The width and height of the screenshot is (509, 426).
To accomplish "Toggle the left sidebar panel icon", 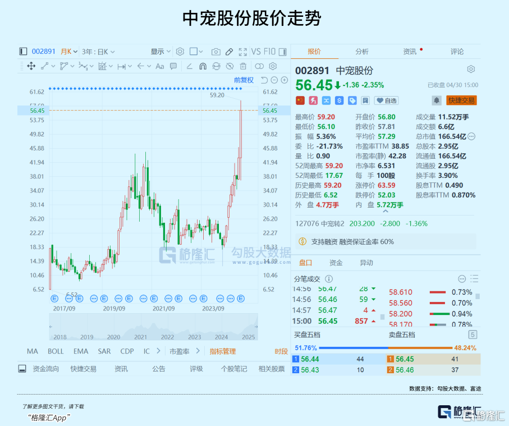I will pos(23,51).
